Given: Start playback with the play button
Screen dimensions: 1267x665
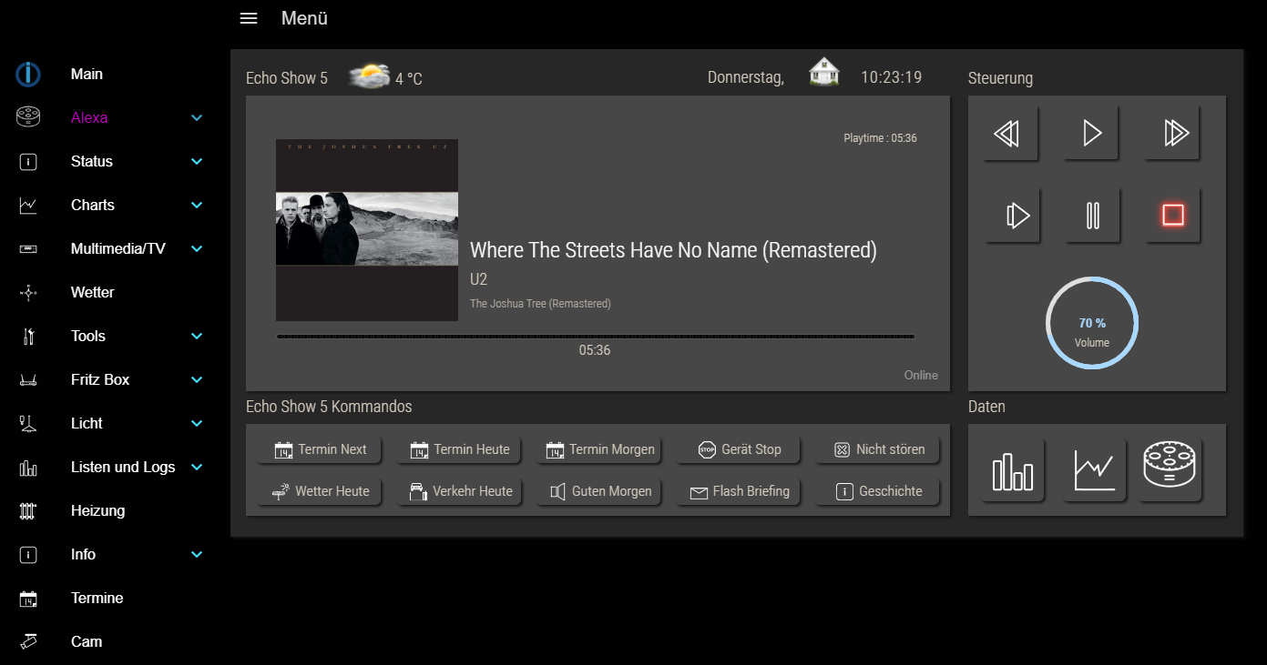Looking at the screenshot, I should [1091, 134].
